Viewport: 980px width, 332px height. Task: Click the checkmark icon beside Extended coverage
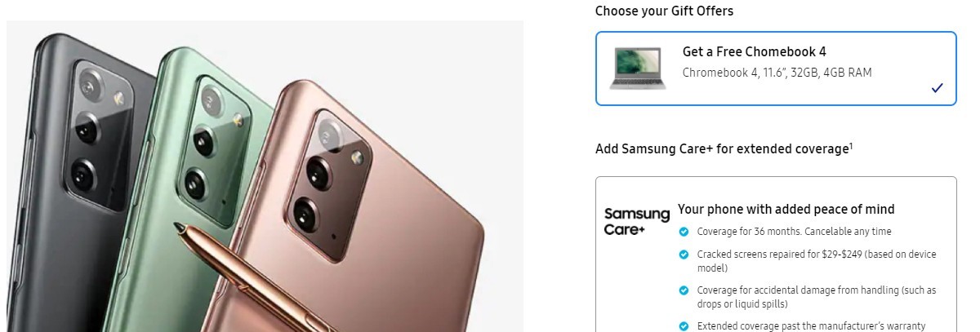pyautogui.click(x=684, y=326)
